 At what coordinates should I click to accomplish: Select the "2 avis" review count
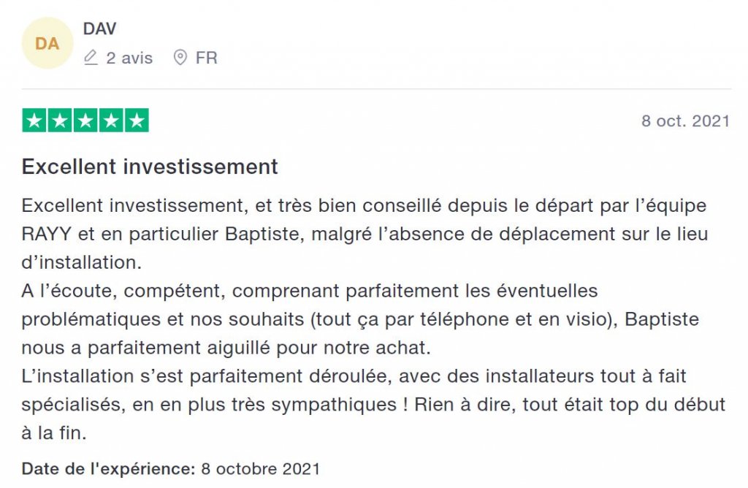pyautogui.click(x=129, y=58)
